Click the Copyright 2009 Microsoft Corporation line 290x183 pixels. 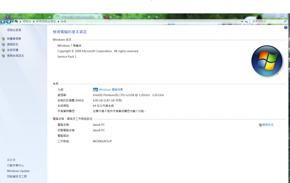click(x=98, y=51)
